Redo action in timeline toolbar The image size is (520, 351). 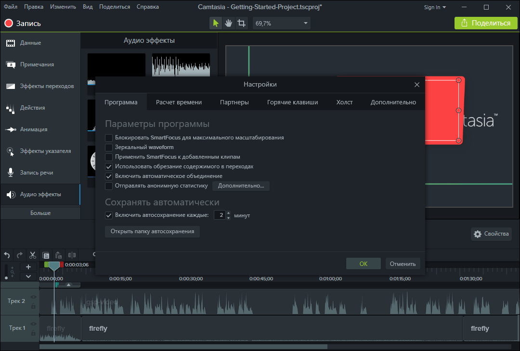20,255
